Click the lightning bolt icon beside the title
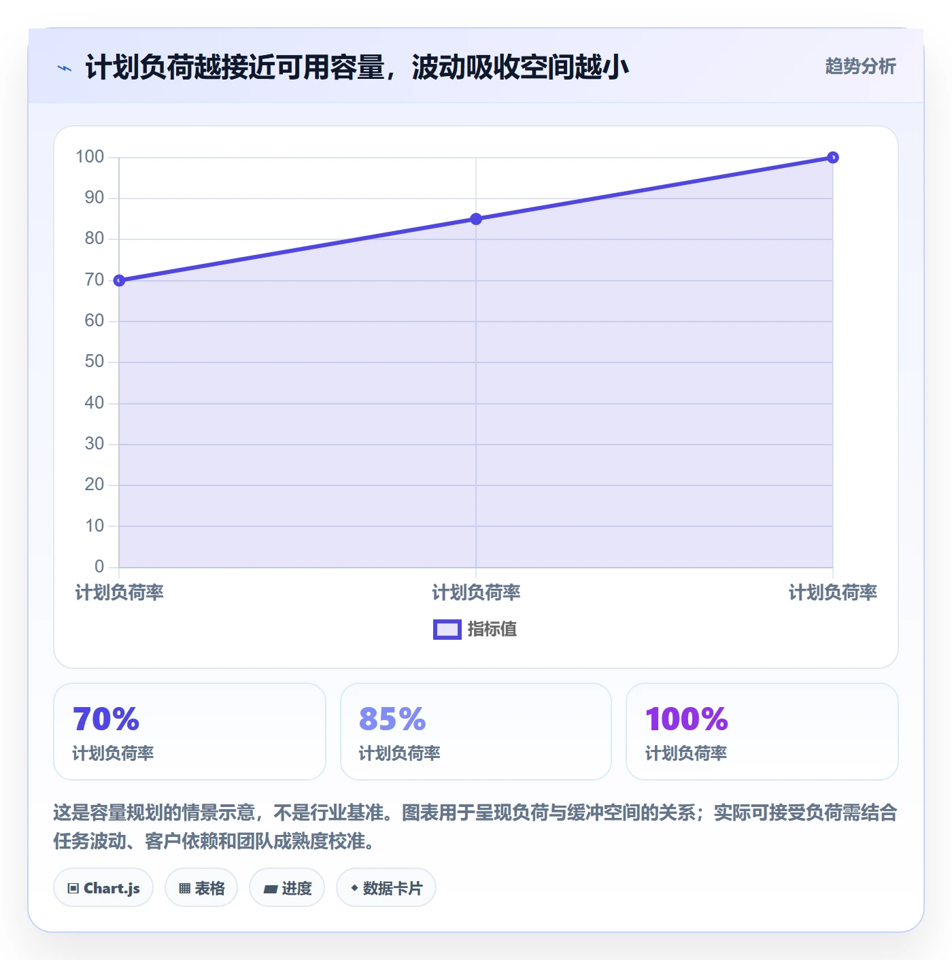 coord(65,68)
